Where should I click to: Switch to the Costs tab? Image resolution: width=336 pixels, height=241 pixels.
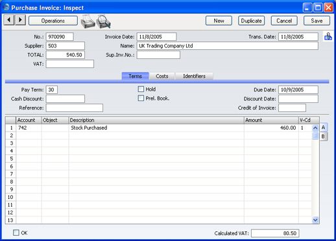(x=162, y=76)
